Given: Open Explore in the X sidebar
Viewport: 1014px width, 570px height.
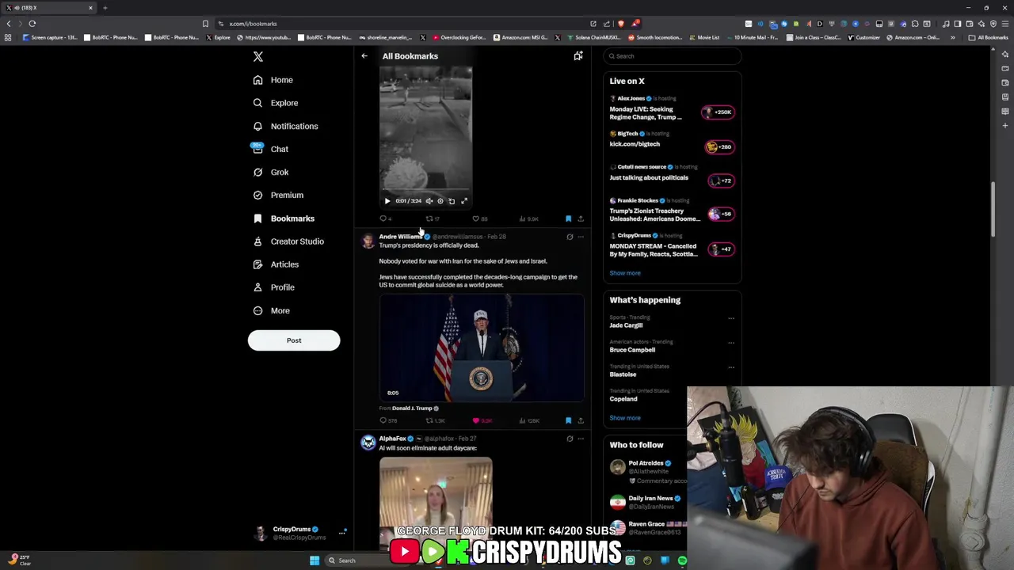Looking at the screenshot, I should pyautogui.click(x=275, y=103).
